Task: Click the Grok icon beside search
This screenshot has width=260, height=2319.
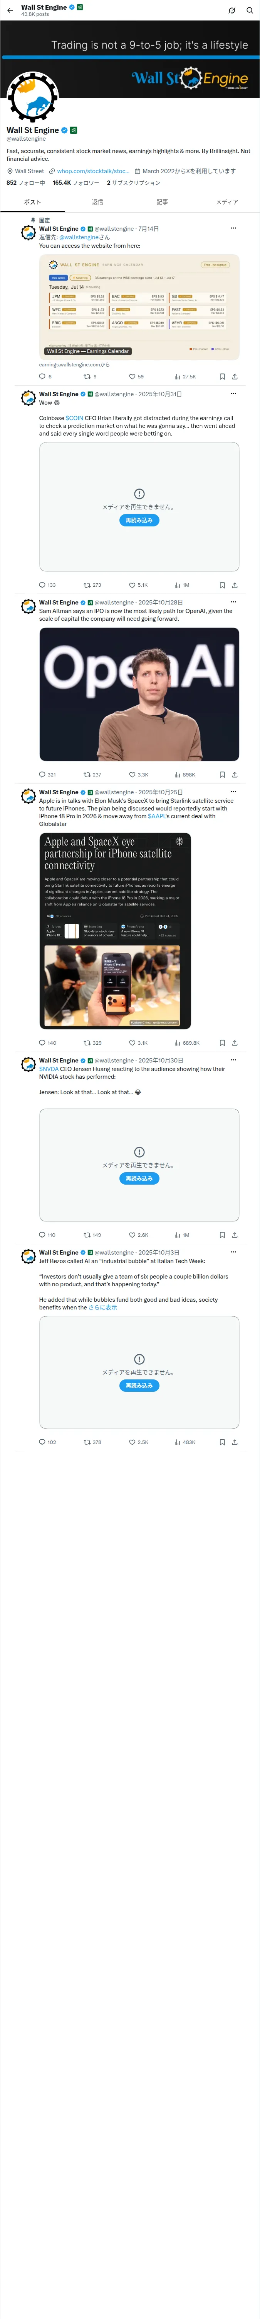Action: click(x=231, y=10)
